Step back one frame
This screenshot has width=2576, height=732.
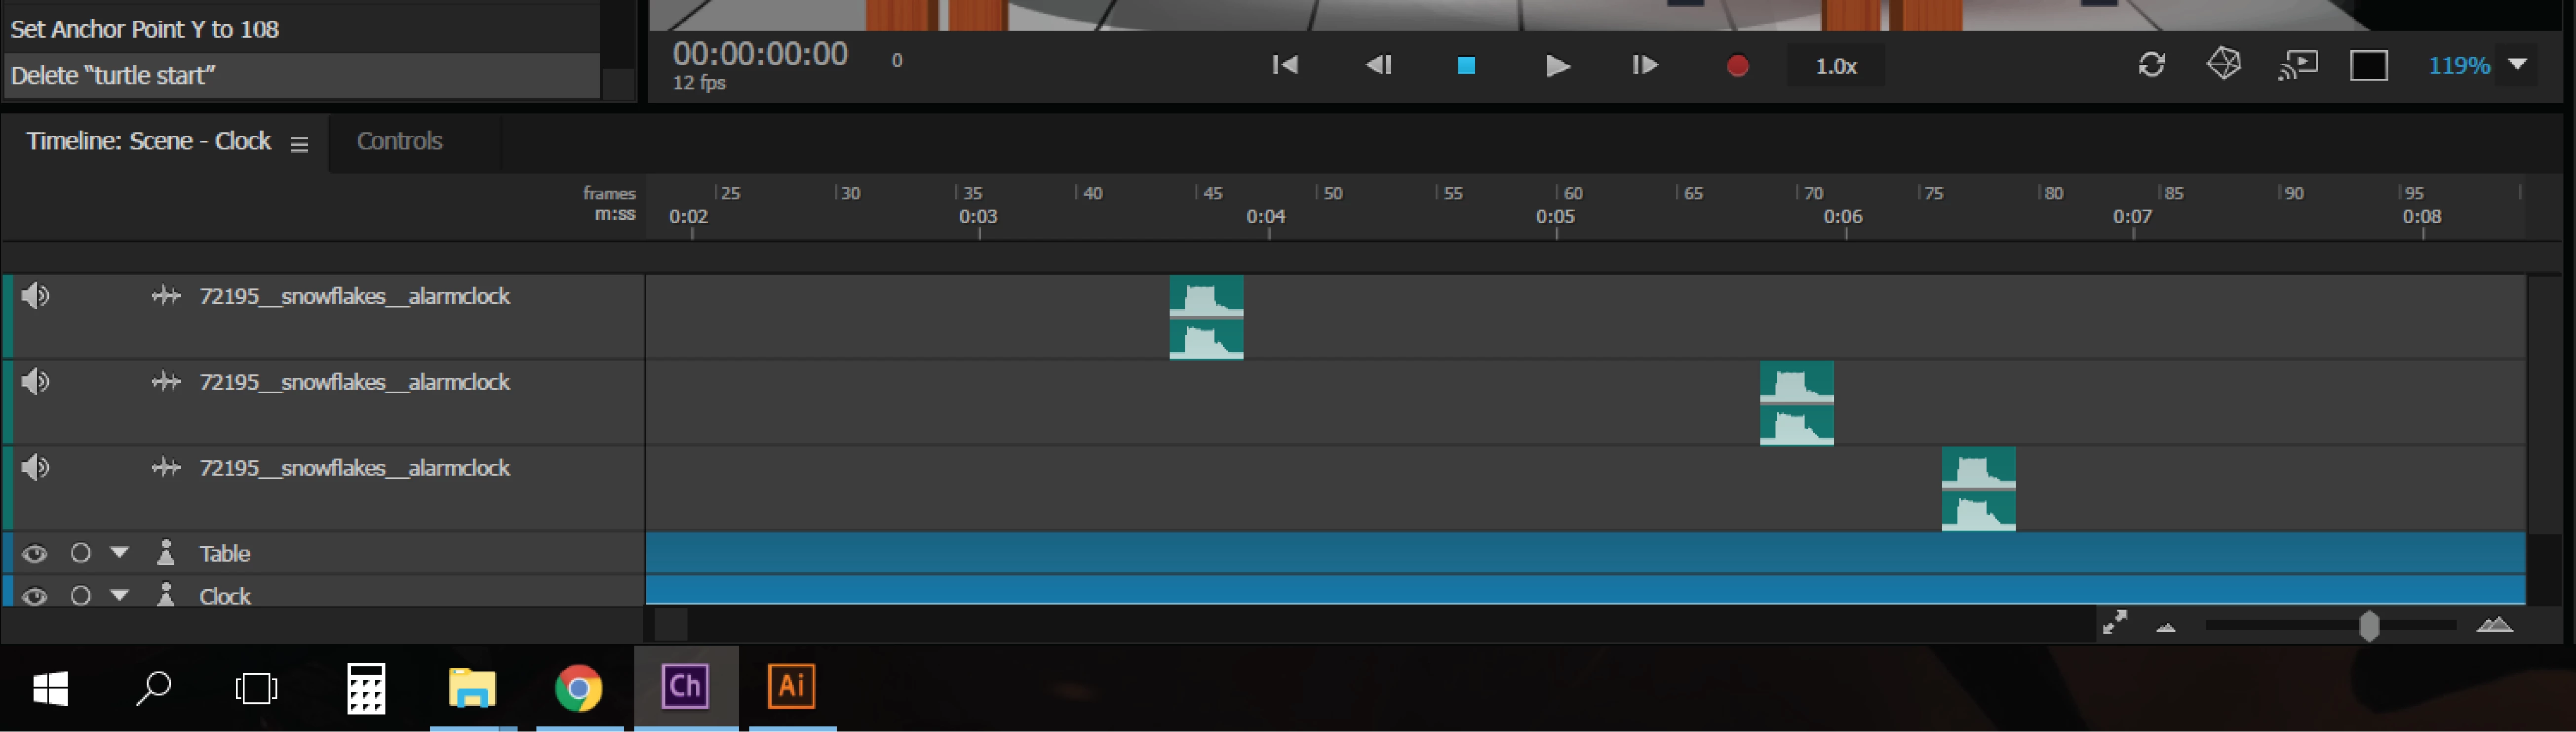(x=1379, y=66)
